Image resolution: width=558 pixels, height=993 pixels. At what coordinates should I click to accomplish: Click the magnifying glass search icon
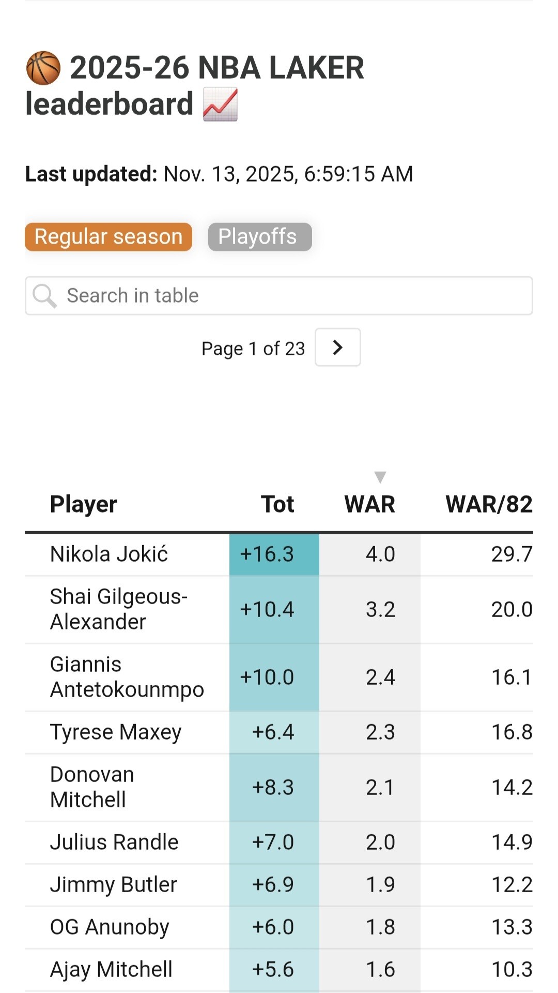coord(44,296)
